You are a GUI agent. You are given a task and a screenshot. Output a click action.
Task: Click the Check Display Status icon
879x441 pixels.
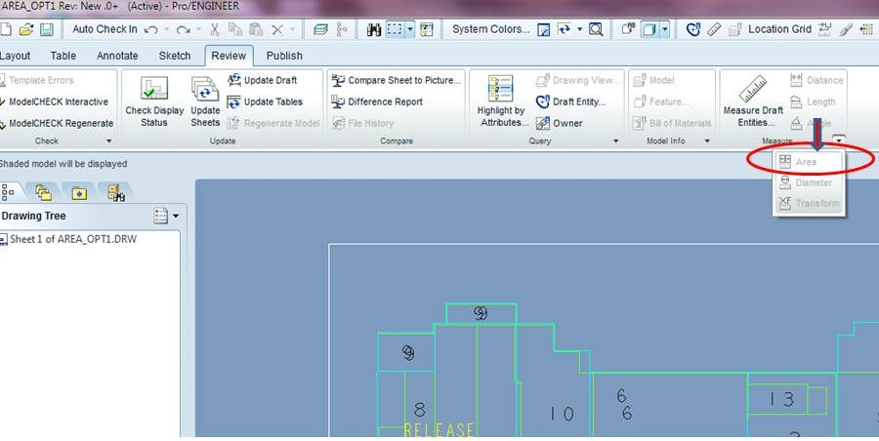point(154,89)
